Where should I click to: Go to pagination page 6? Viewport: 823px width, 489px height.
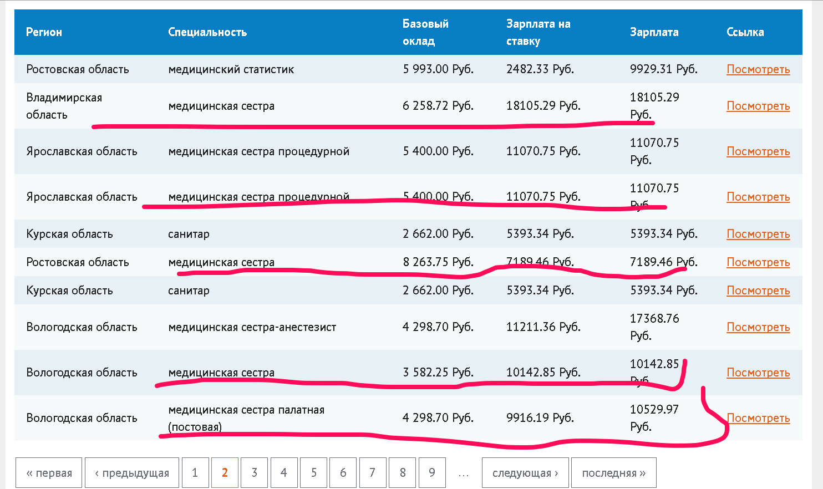click(x=343, y=473)
